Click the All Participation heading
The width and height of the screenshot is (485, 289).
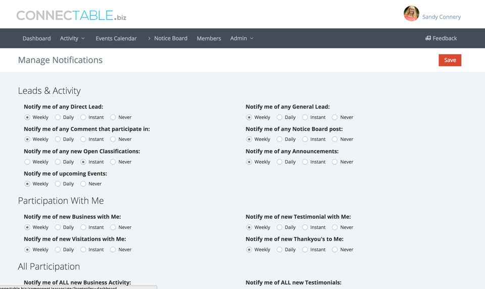49,266
